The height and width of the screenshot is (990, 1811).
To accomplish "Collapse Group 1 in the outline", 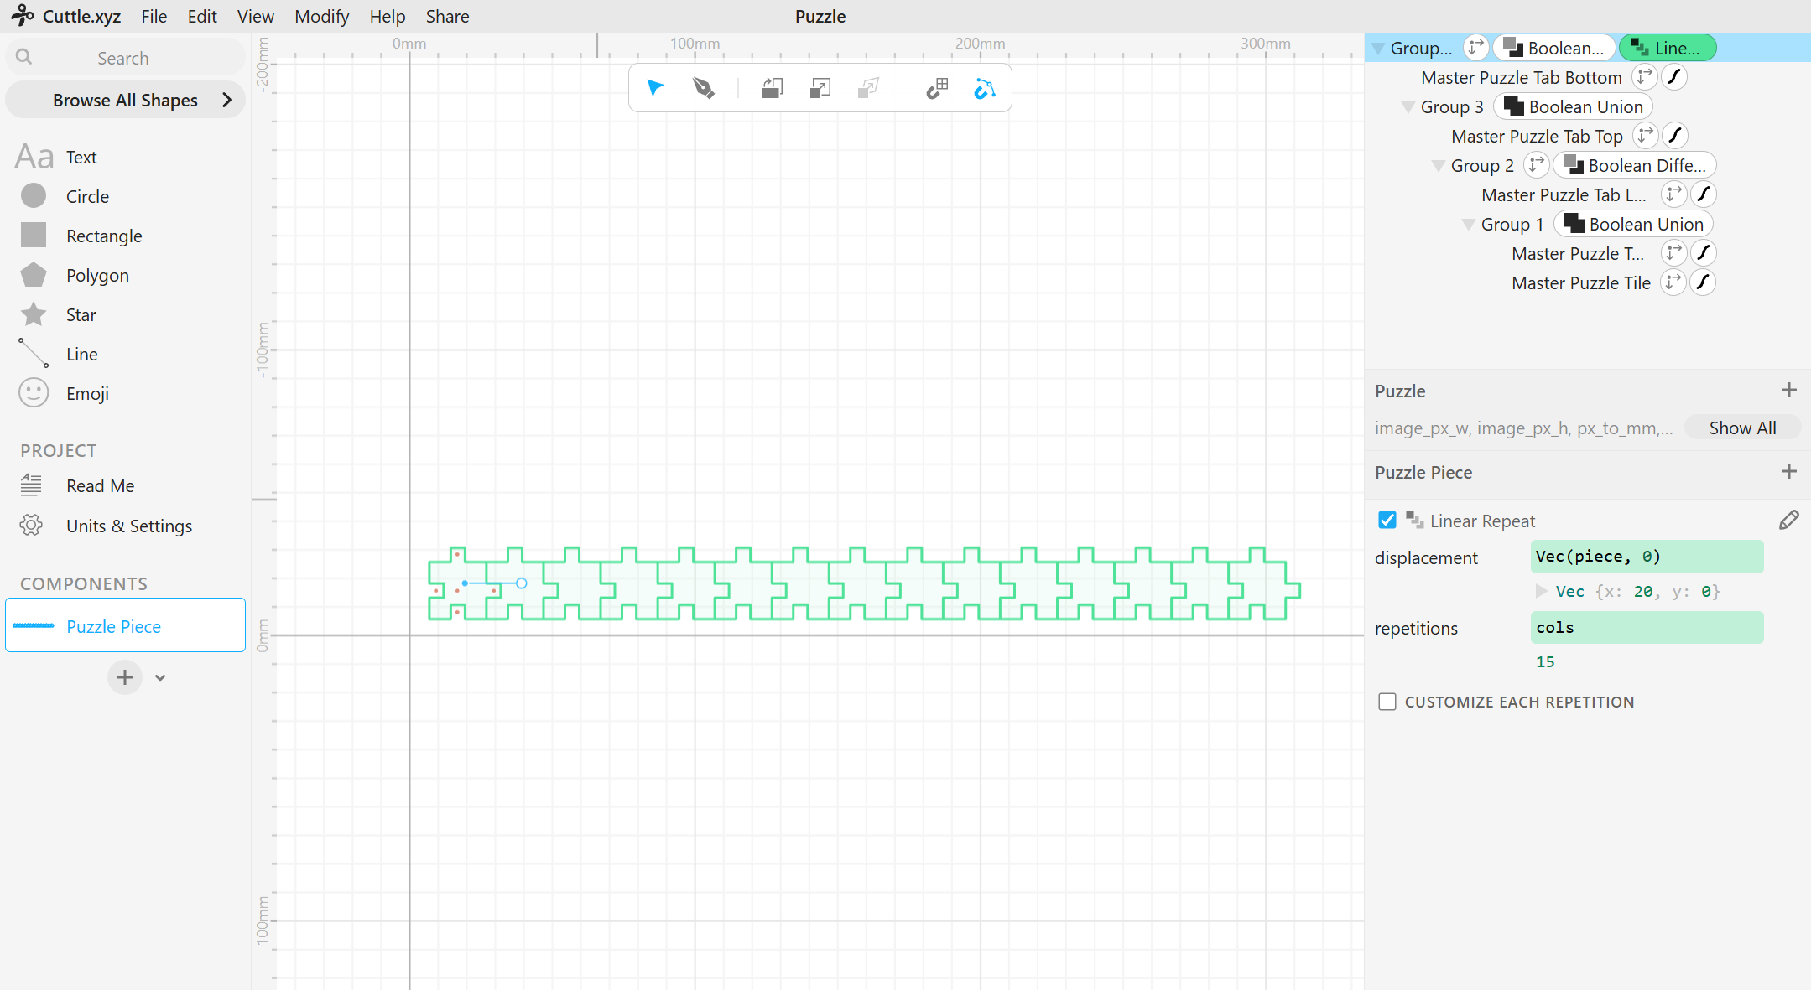I will click(x=1469, y=225).
